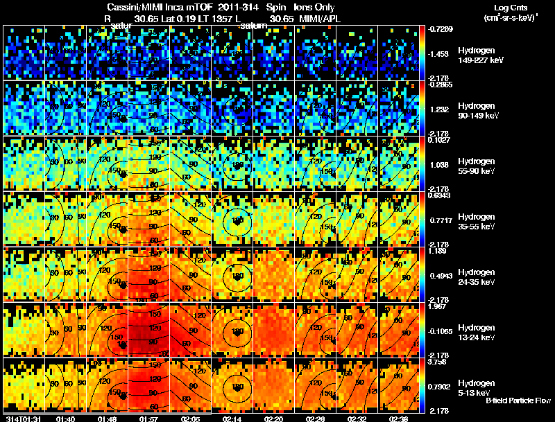555x422 pixels.
Task: Select the 149-227 keV panel at 314T01:31
Action: 24,53
